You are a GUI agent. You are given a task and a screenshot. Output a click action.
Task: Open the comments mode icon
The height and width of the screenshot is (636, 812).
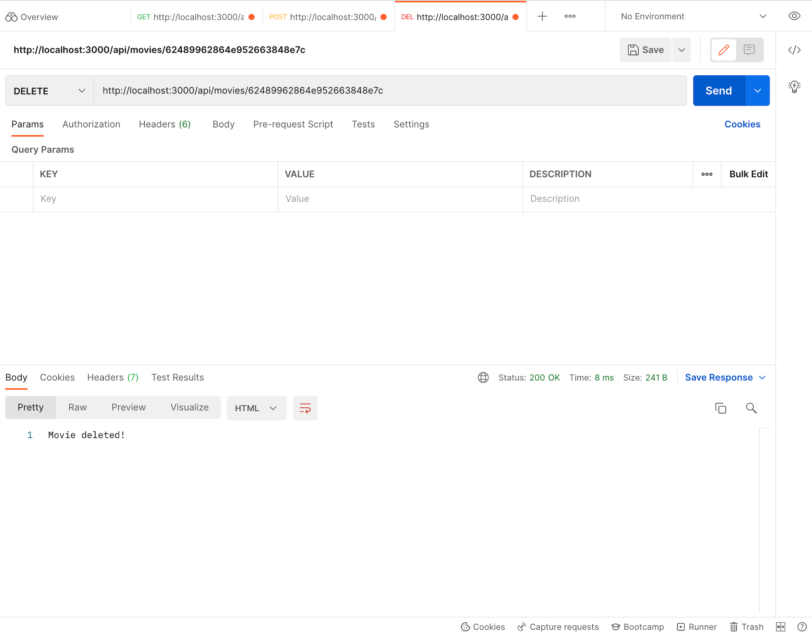coord(749,50)
